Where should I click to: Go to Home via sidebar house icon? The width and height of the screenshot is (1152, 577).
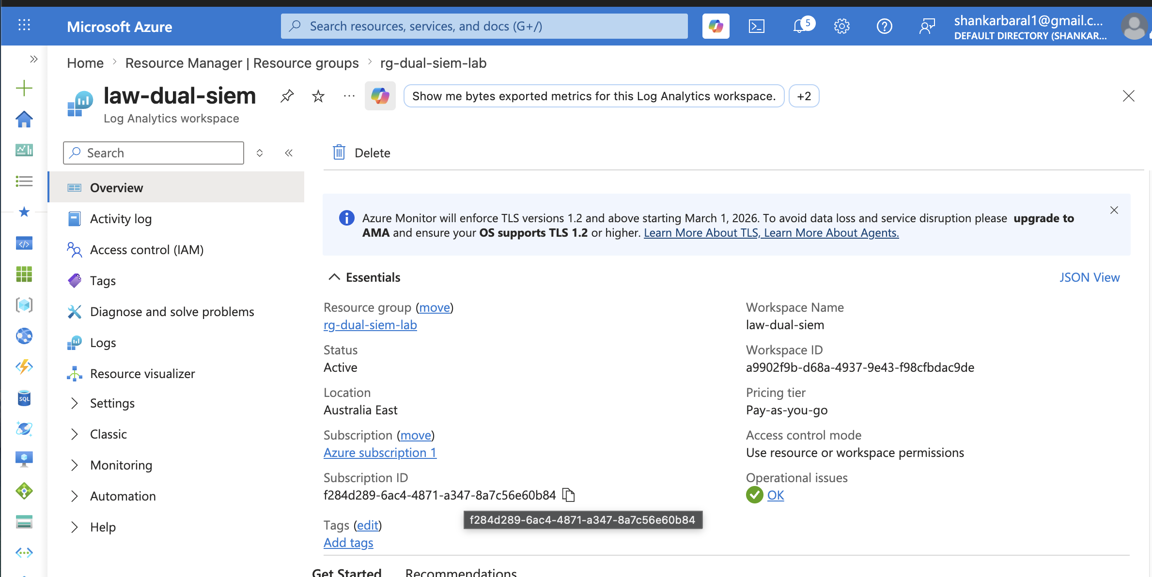click(x=24, y=119)
